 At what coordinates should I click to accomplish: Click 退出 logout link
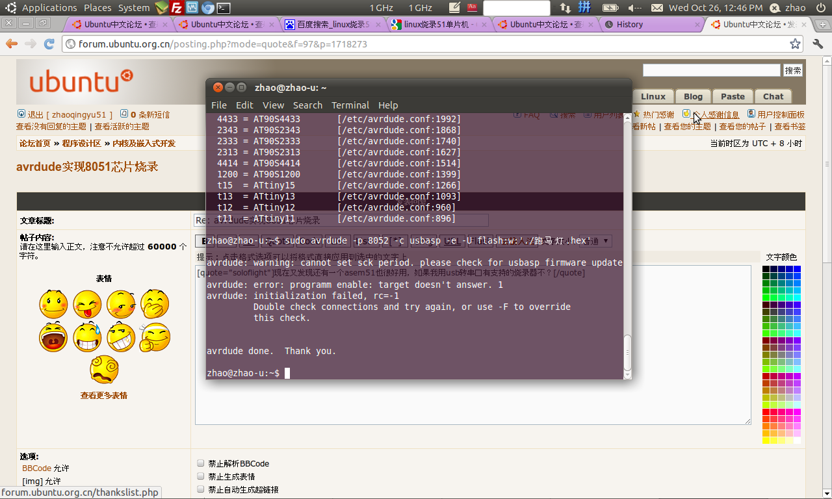coord(35,115)
